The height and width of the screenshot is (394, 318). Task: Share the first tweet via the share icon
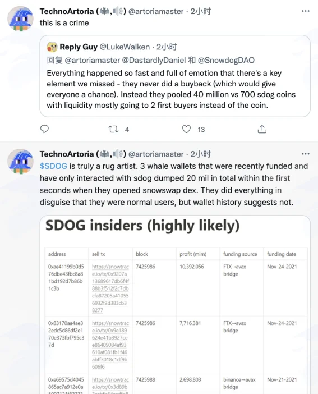pos(262,129)
